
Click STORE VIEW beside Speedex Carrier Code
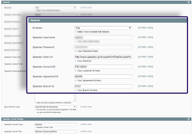pos(86,124)
